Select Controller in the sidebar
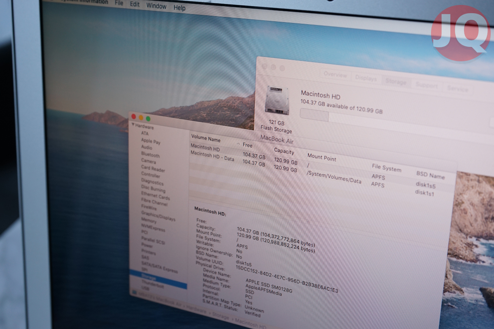 (151, 175)
